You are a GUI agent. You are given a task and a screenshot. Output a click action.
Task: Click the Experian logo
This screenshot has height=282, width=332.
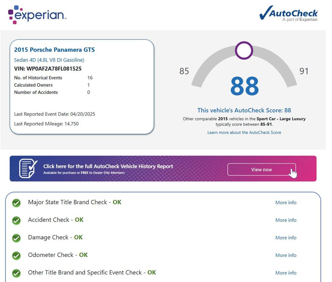coord(37,15)
